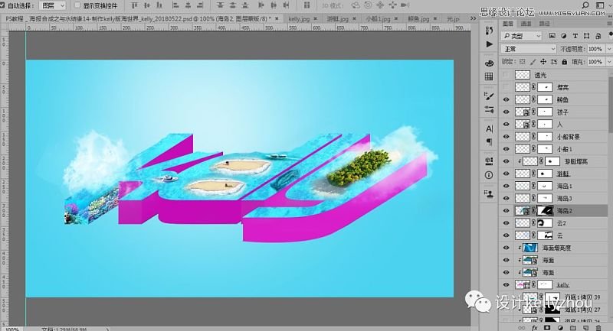Switch to the 鲸鱼.jpg document tab

[x=418, y=18]
